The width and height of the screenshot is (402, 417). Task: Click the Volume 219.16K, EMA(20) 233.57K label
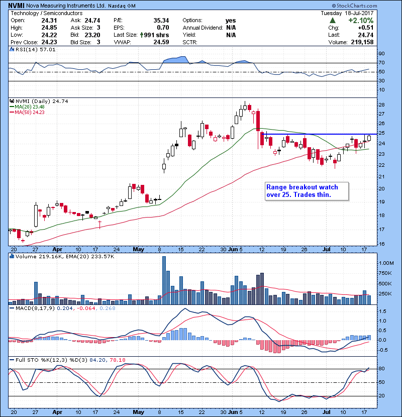coord(65,257)
